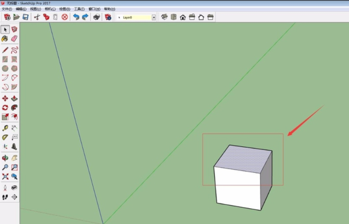
Task: Delete selection with the red circled X icon
Action: pos(64,17)
